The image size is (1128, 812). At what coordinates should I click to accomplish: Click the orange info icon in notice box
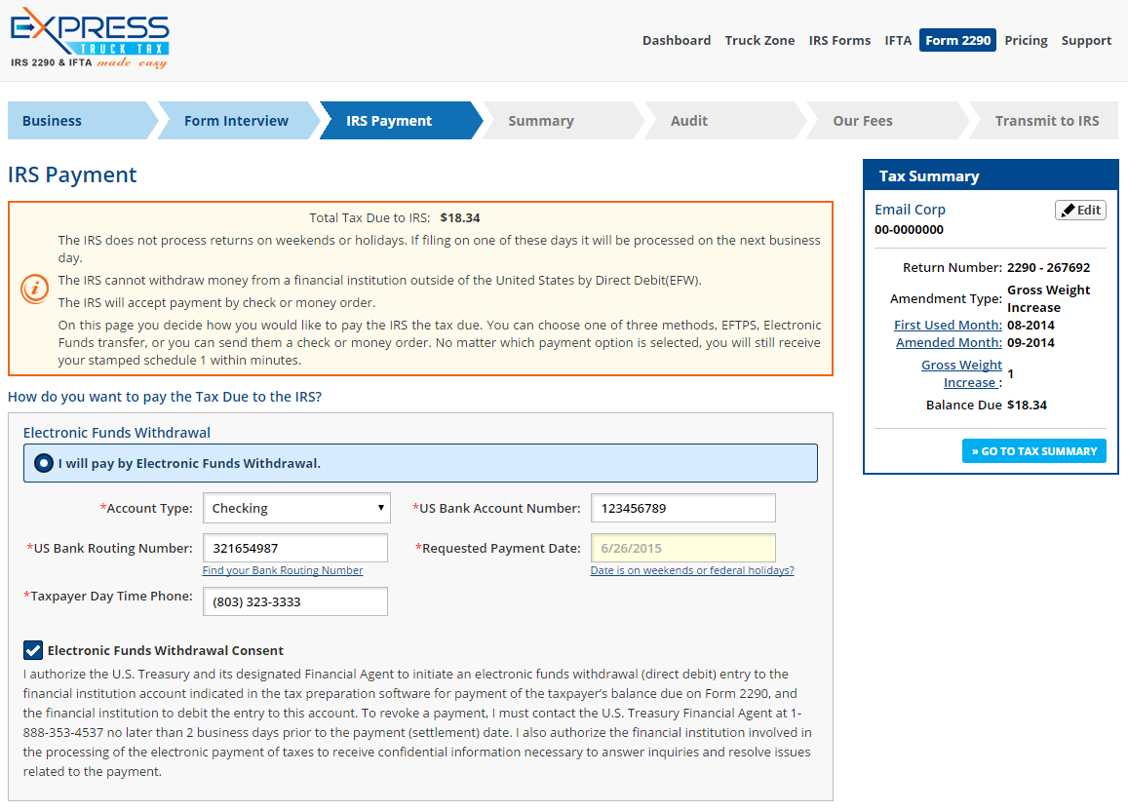(x=34, y=290)
